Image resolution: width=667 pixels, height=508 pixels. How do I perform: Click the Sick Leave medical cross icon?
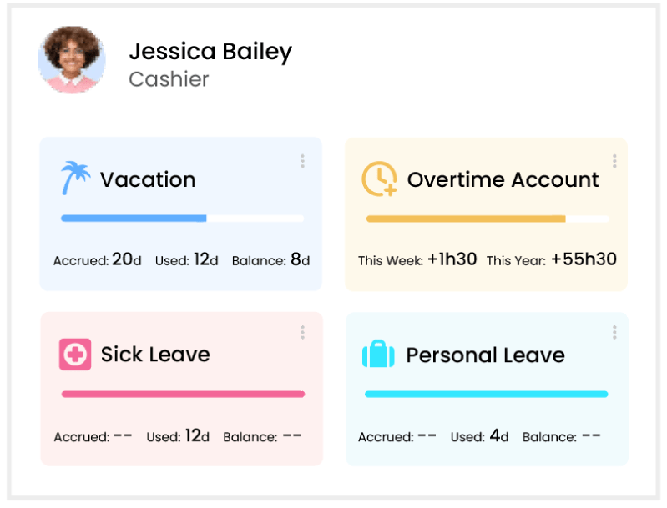tap(75, 354)
